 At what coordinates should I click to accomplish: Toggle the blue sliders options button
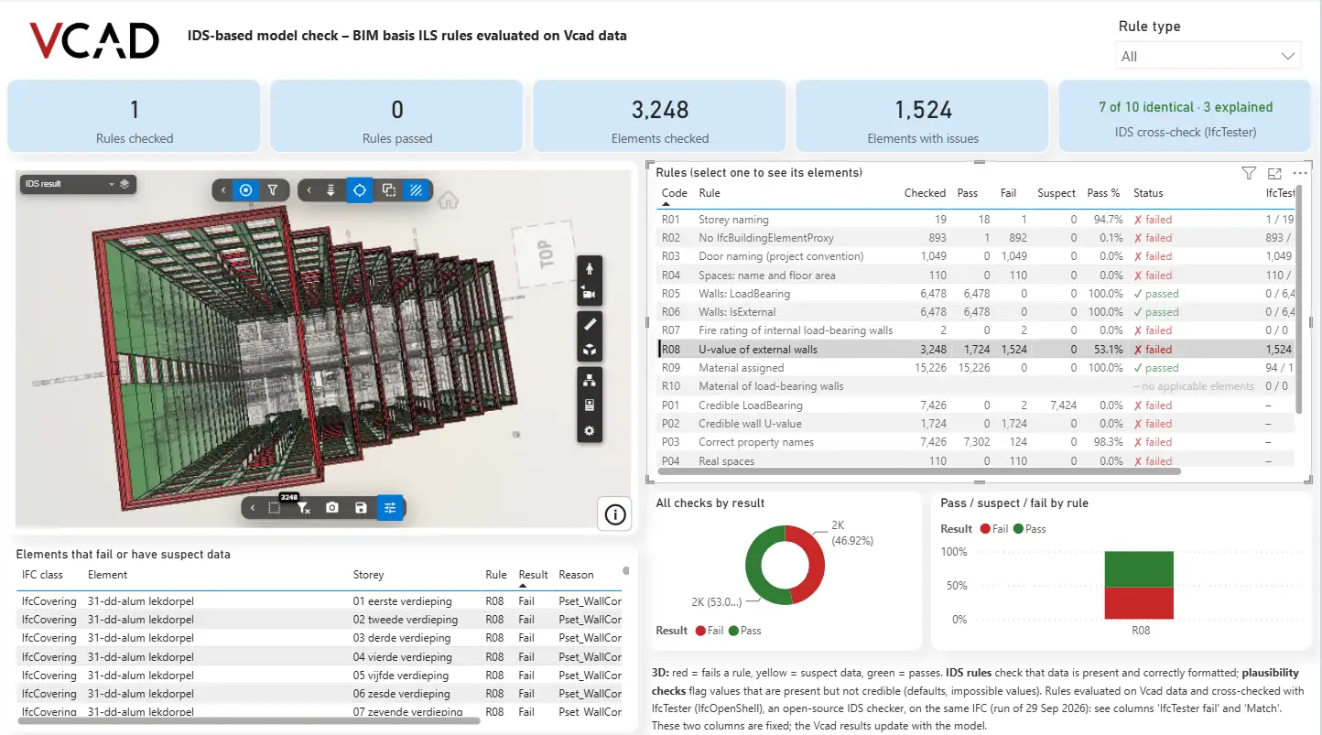click(390, 507)
